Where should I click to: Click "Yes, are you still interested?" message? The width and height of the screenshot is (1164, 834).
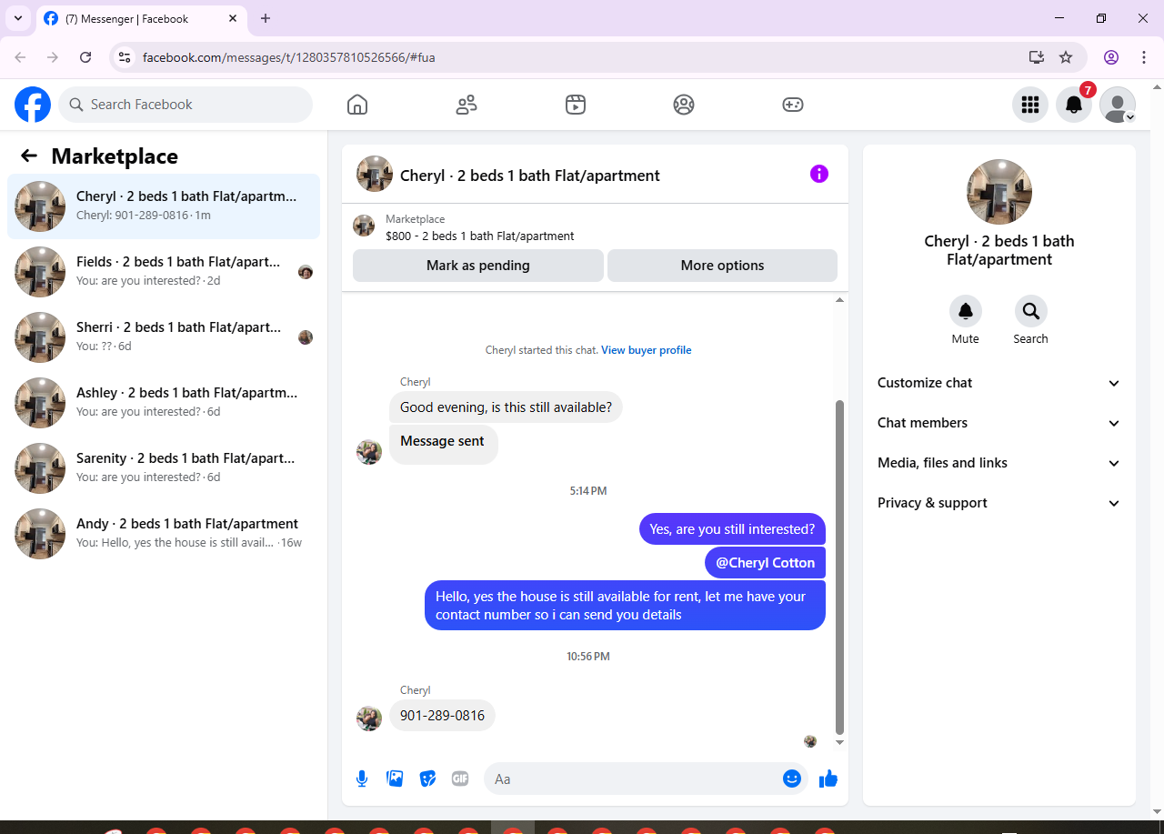tap(732, 529)
